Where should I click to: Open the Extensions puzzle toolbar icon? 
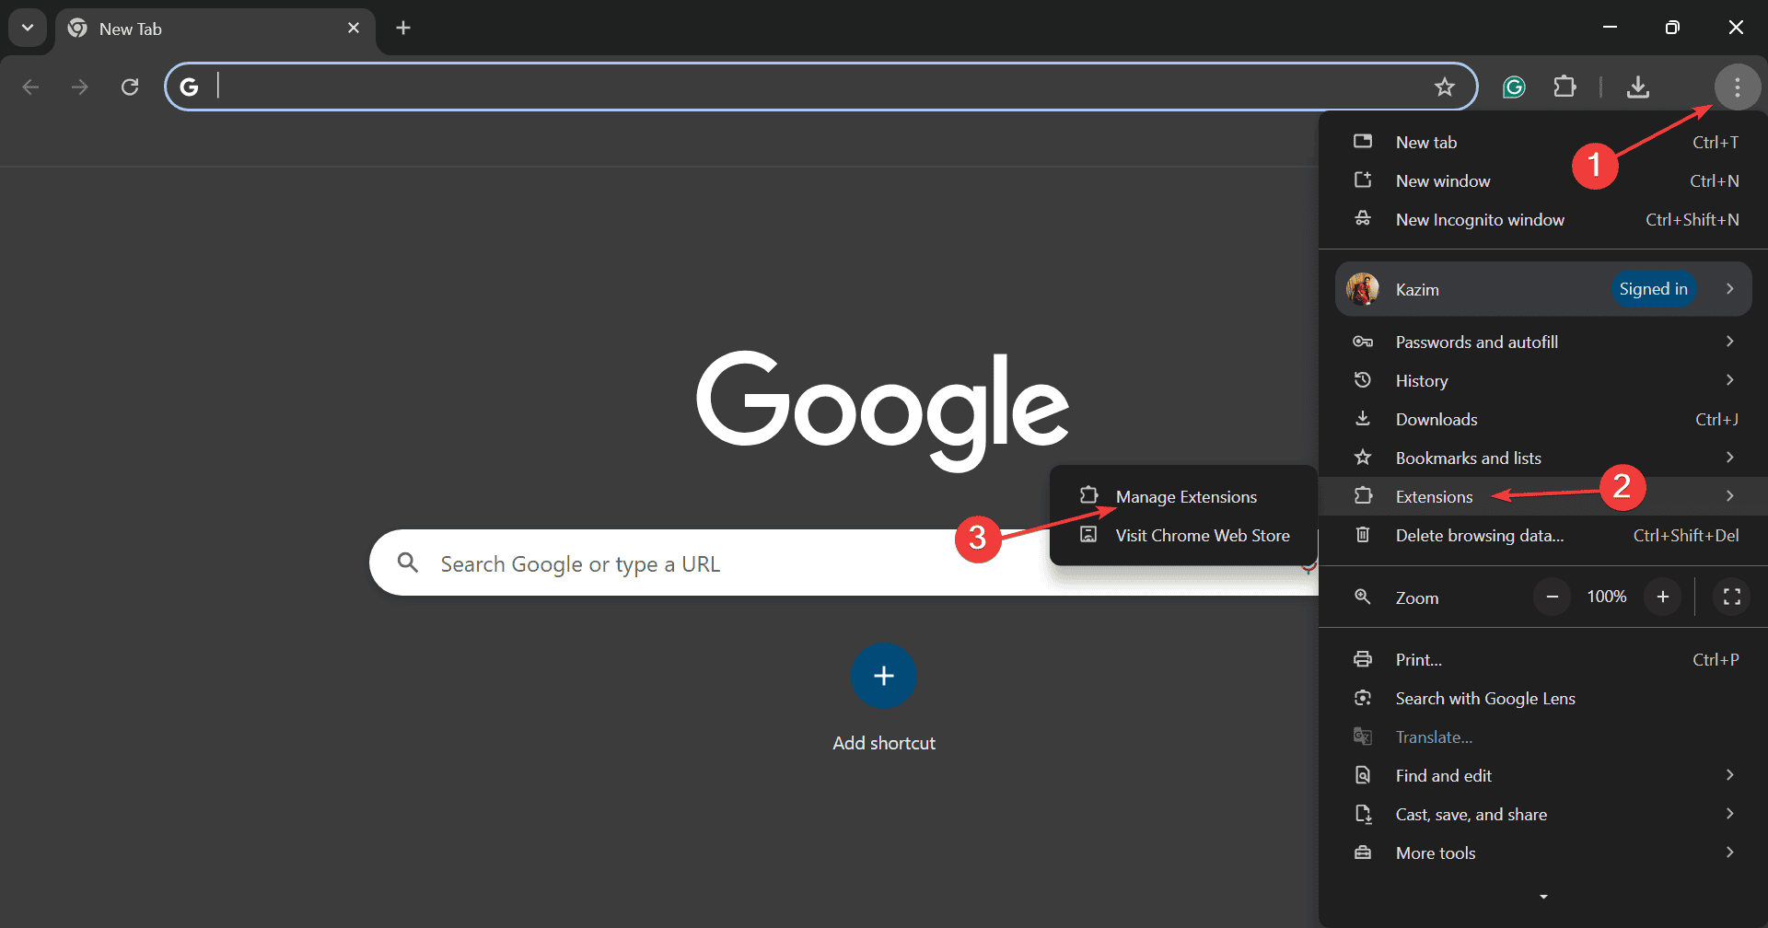pyautogui.click(x=1564, y=87)
